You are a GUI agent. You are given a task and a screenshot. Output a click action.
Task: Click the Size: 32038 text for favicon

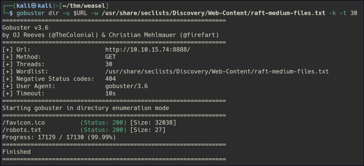pos(153,123)
